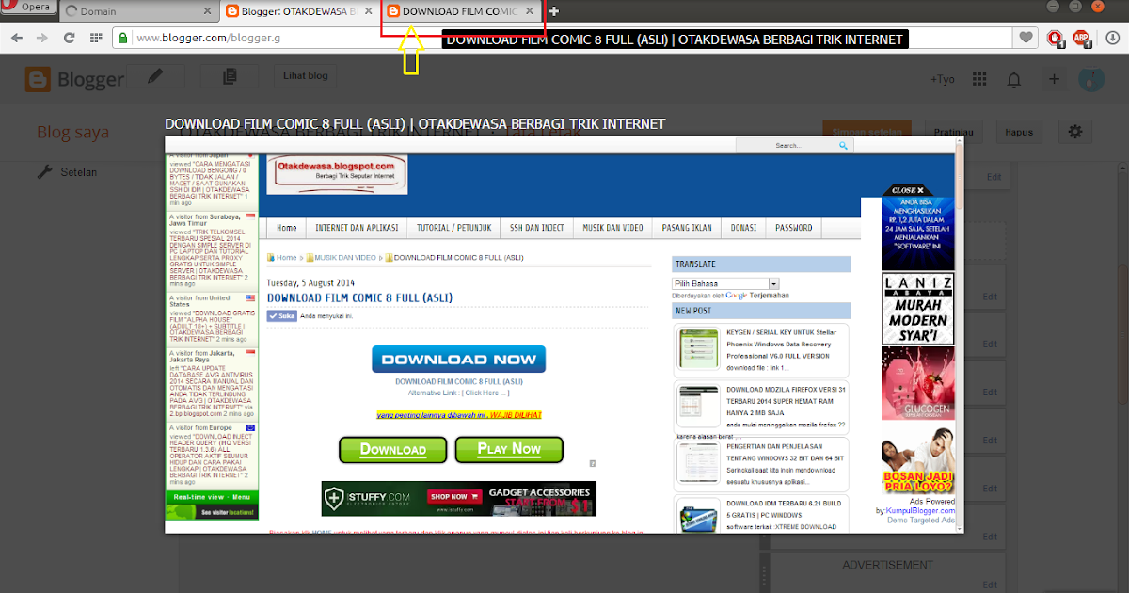Screen dimensions: 1129x593
Task: Click the green Play Now button
Action: (509, 449)
